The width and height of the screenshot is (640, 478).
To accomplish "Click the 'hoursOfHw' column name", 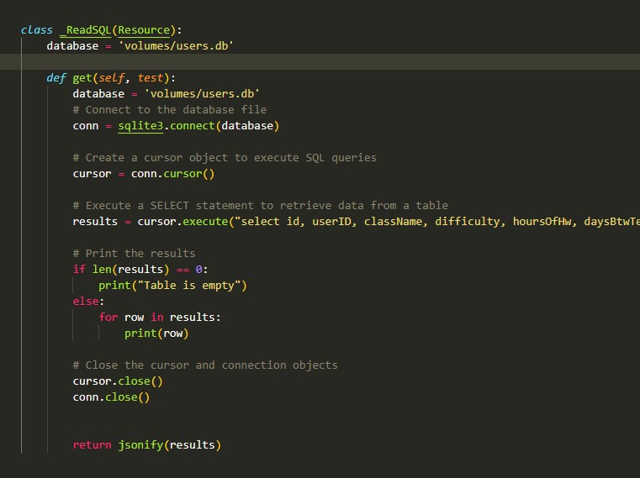I will (x=542, y=222).
